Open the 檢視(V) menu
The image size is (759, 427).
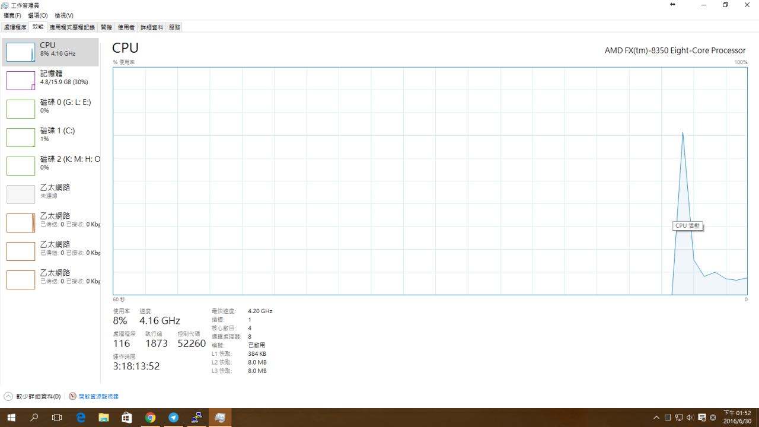(x=63, y=15)
